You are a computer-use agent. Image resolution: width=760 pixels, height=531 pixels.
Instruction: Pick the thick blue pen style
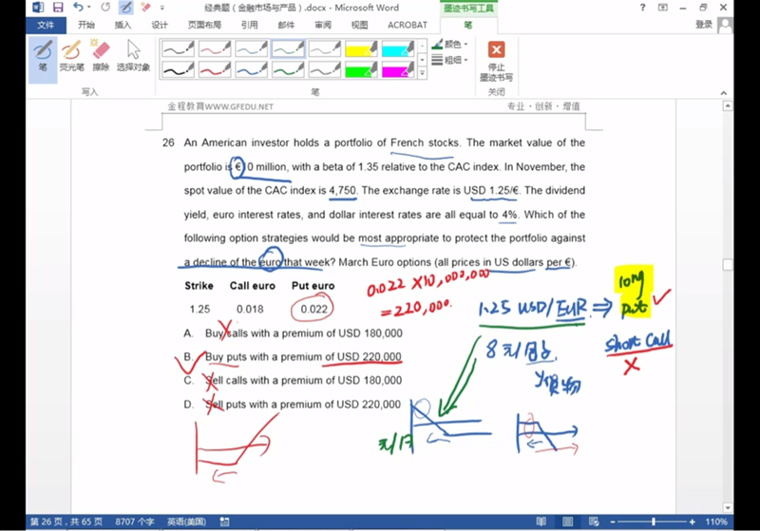pos(252,69)
